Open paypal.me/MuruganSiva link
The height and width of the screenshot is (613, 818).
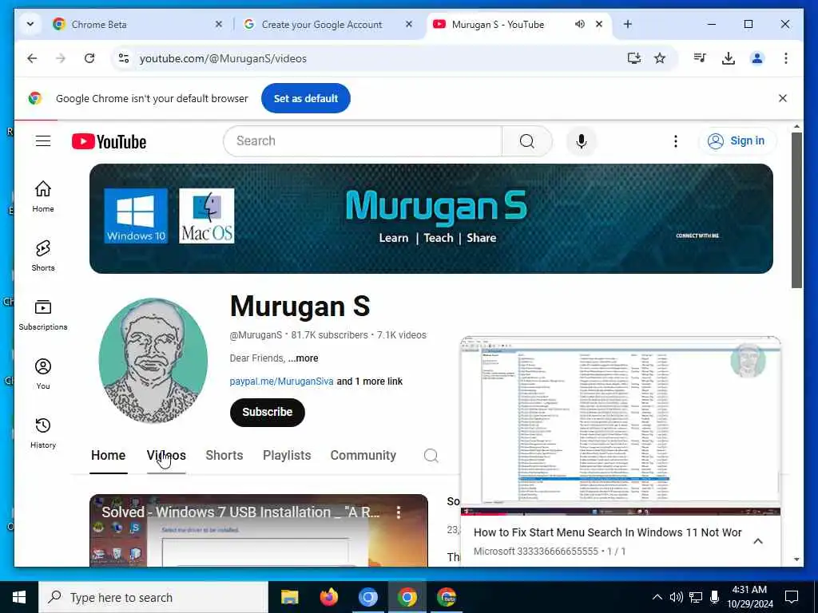281,382
